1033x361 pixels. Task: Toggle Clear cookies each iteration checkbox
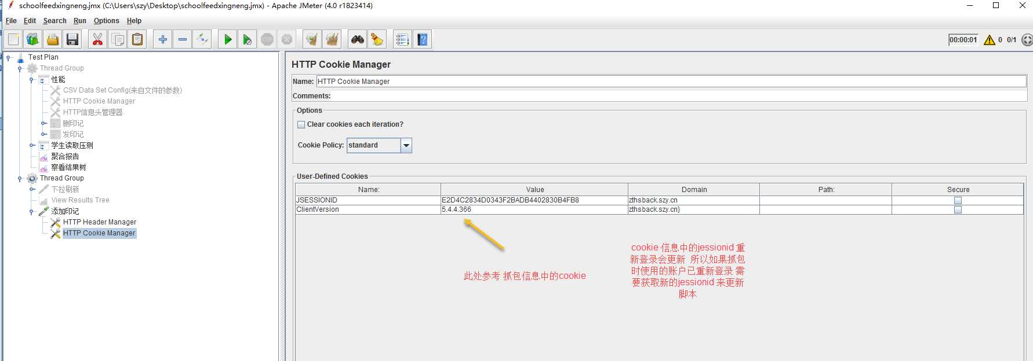pos(301,124)
